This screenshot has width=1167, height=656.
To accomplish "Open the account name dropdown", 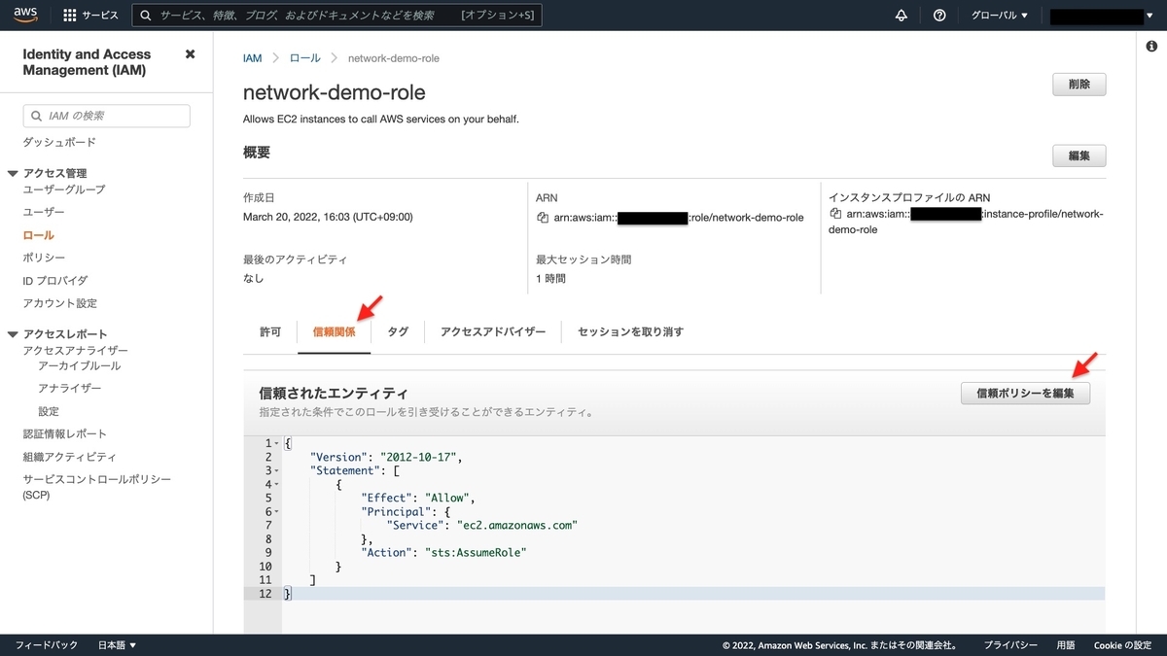I will (x=1103, y=17).
